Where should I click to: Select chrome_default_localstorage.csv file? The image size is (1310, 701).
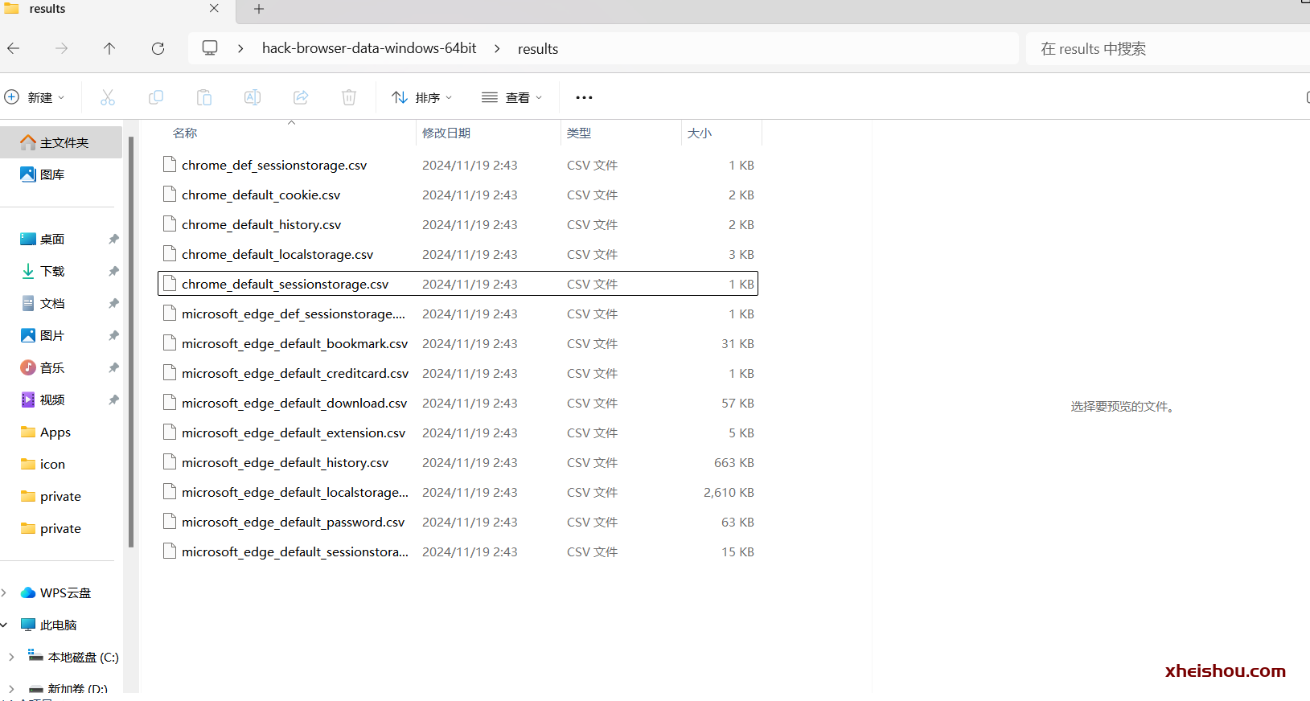(x=458, y=254)
